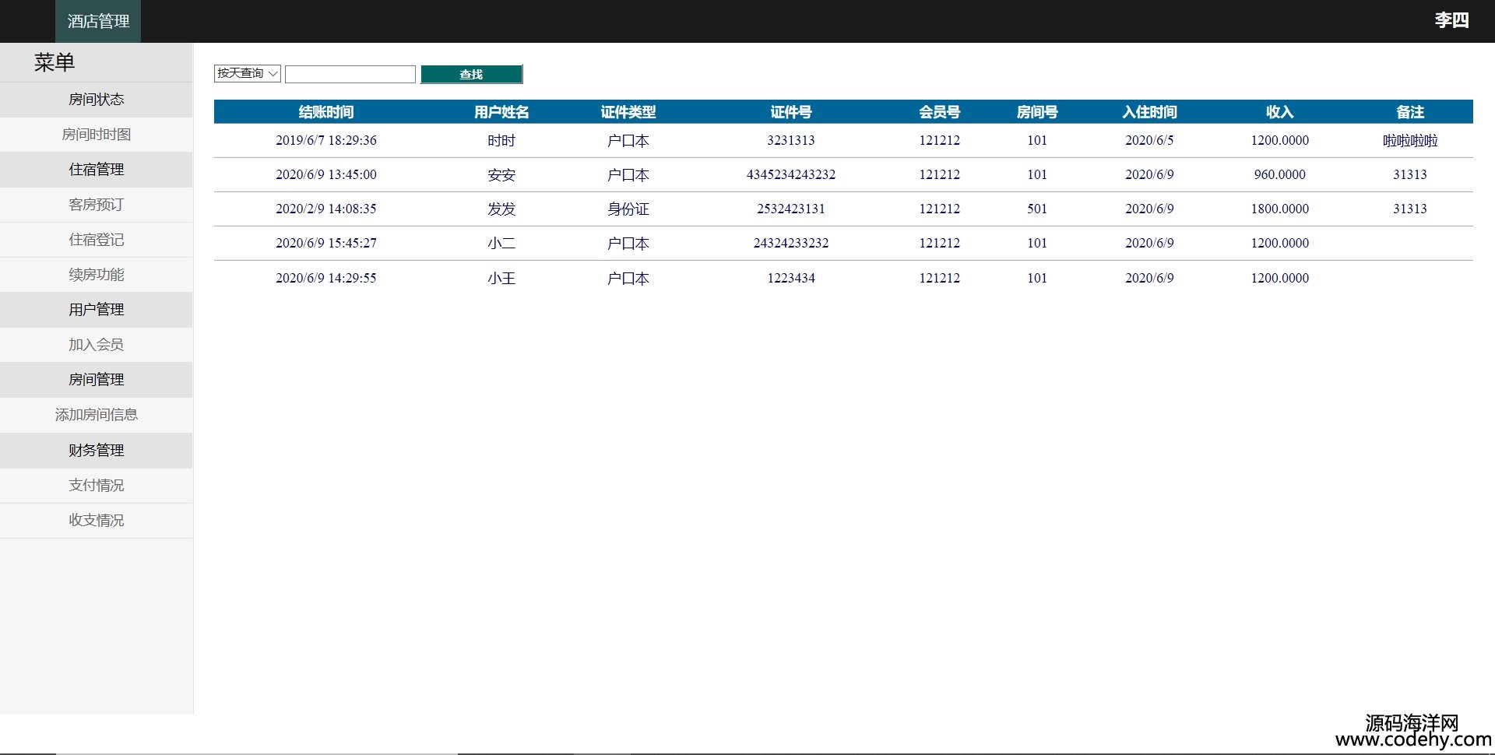Open 支付情况 sidebar item
This screenshot has height=755, width=1495.
[97, 486]
